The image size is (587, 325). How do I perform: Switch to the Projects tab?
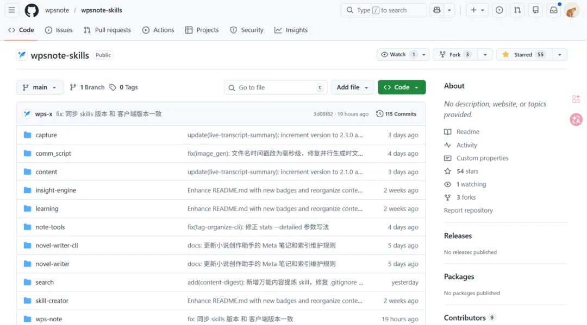click(202, 30)
